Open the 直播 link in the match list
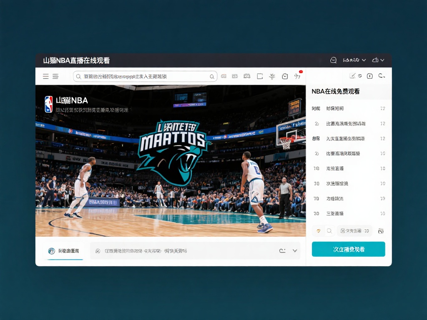Image resolution: width=427 pixels, height=320 pixels. [x=334, y=168]
